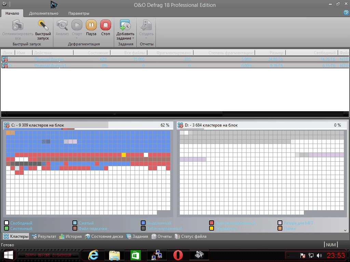Click the Обработка yellow legend swatch

[x=212, y=228]
